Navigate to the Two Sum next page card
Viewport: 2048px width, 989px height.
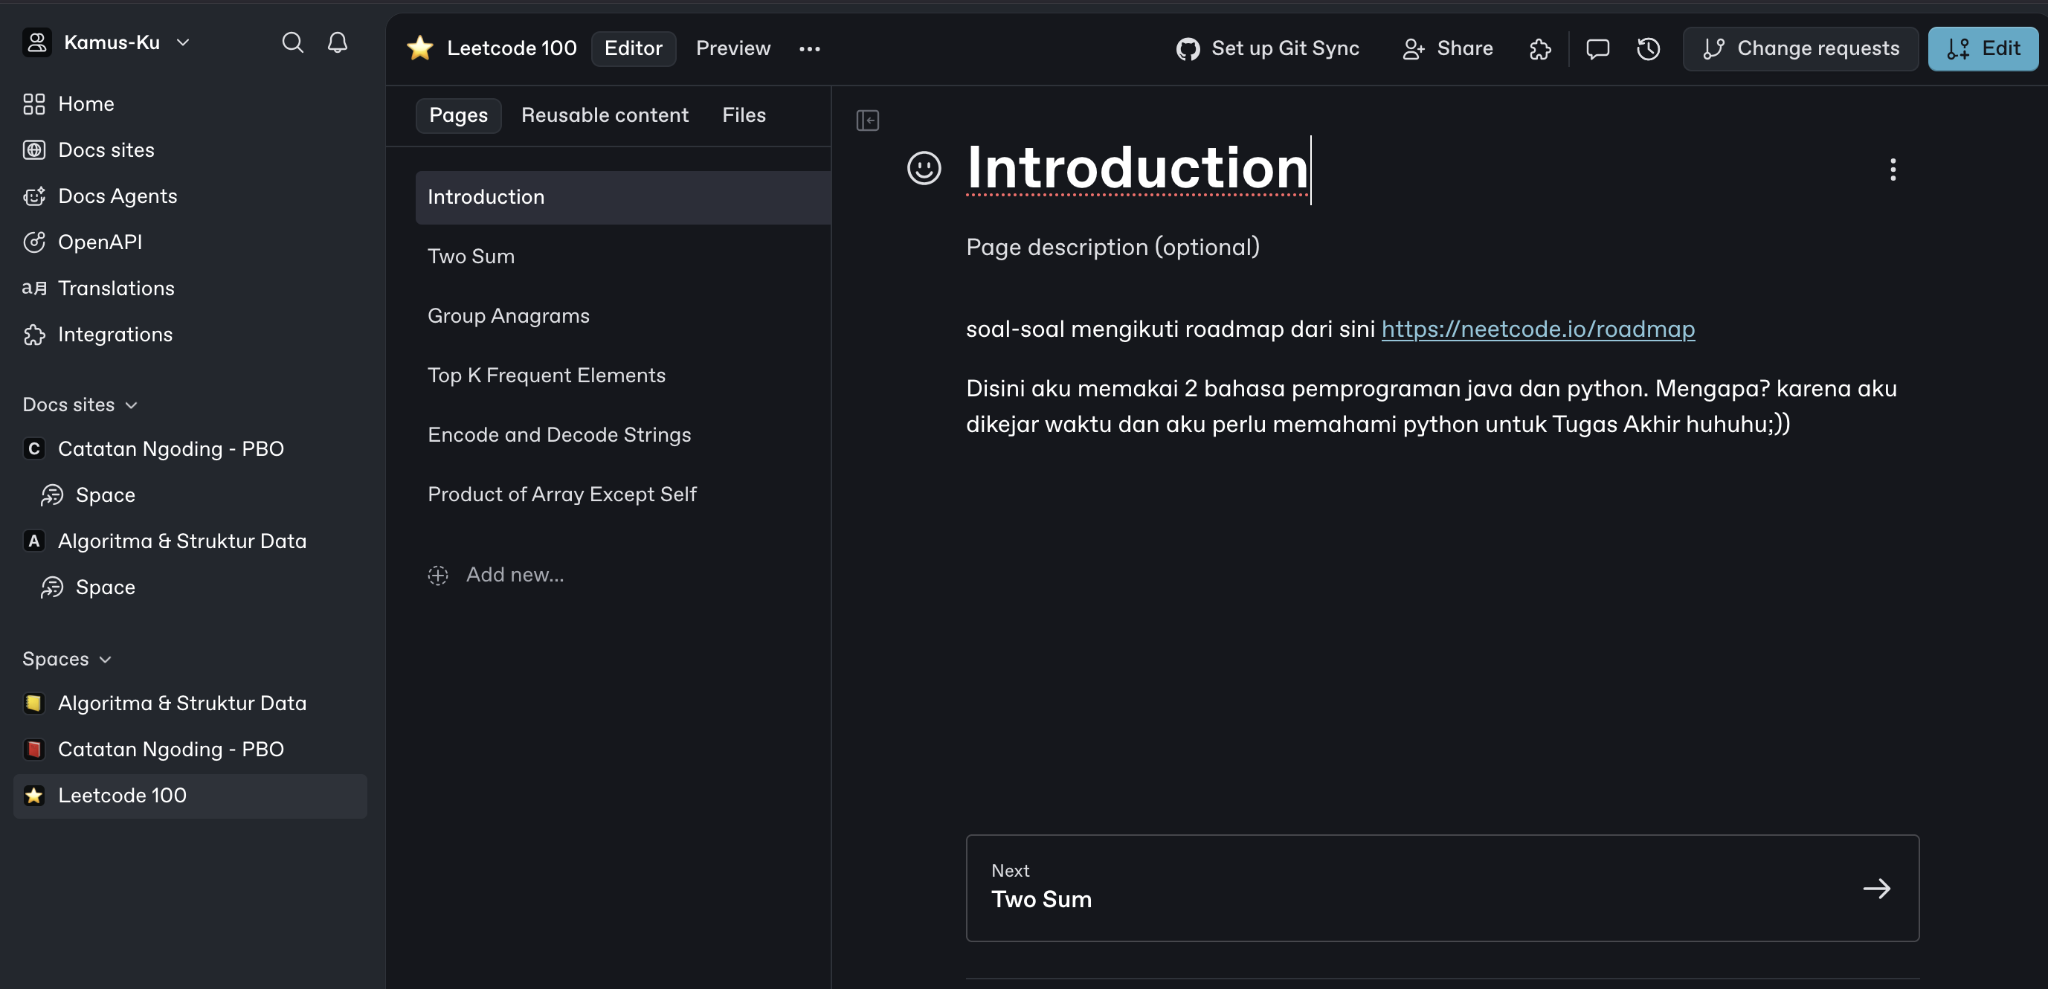(1442, 888)
